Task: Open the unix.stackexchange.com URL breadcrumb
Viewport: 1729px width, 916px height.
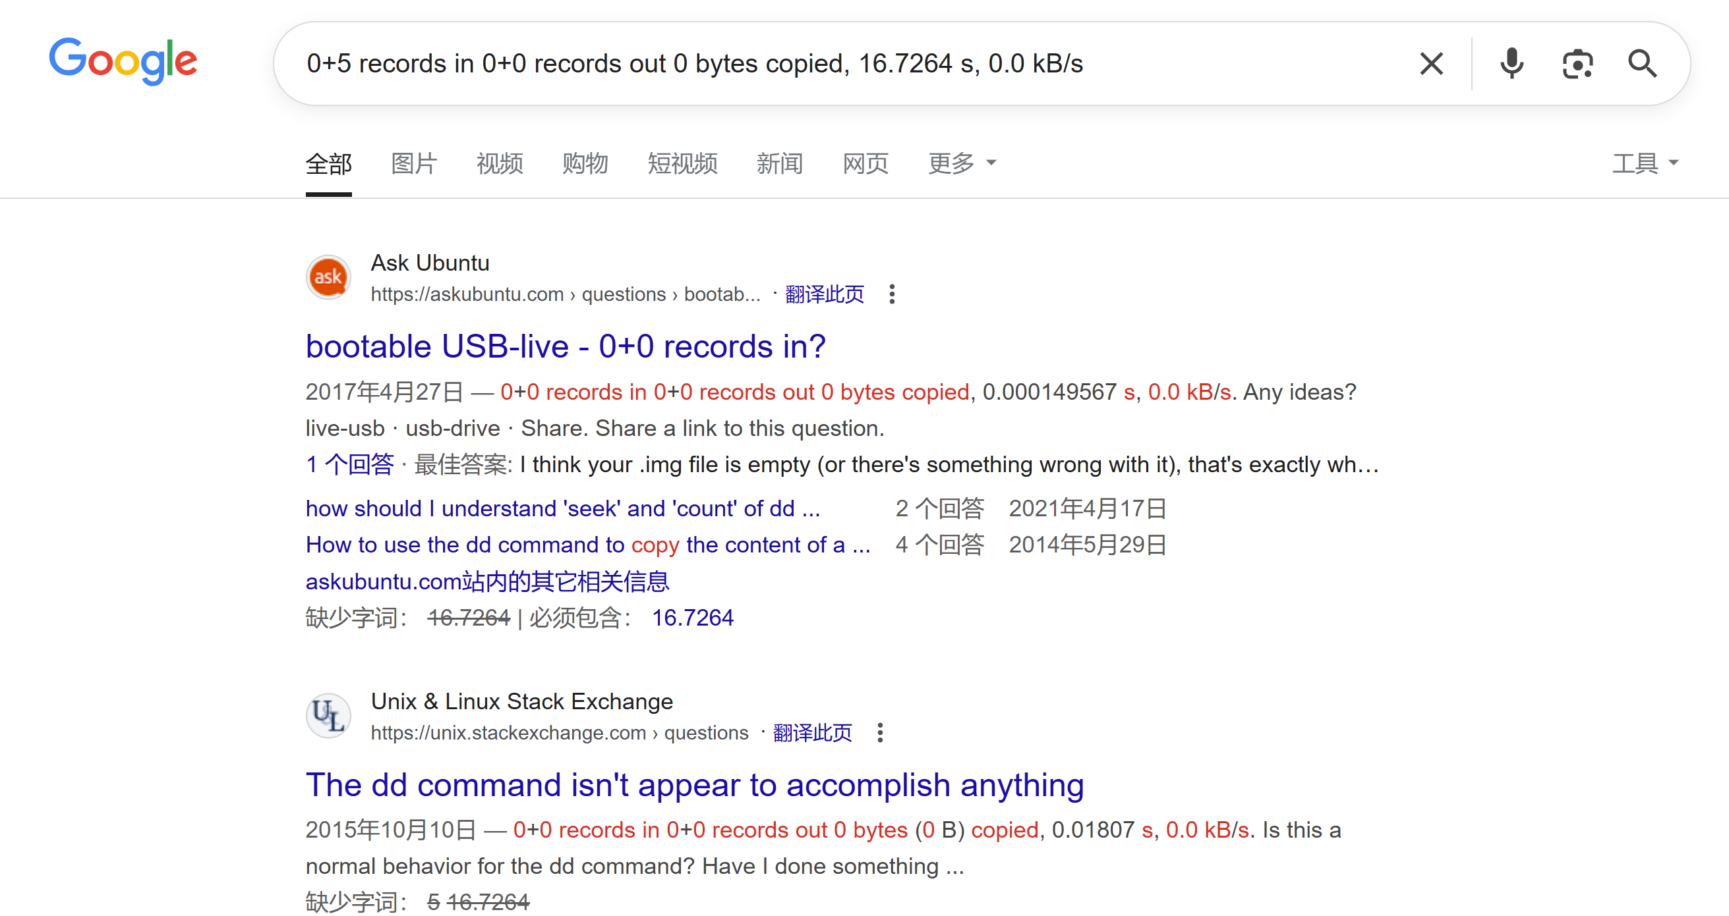Action: (559, 733)
